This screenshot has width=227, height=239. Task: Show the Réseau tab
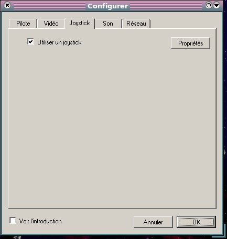tap(136, 24)
